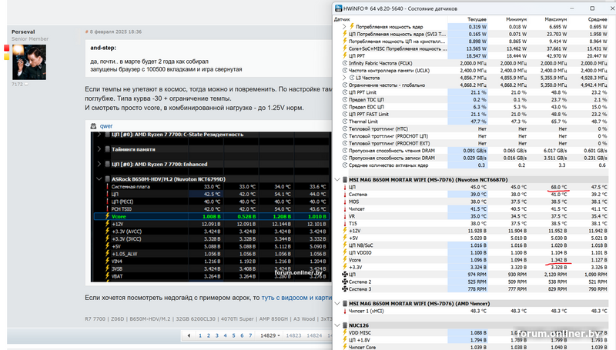This screenshot has width=616, height=350.
Task: Open the quoted ASRock HWiNFO screenshot image
Action: tap(210, 207)
